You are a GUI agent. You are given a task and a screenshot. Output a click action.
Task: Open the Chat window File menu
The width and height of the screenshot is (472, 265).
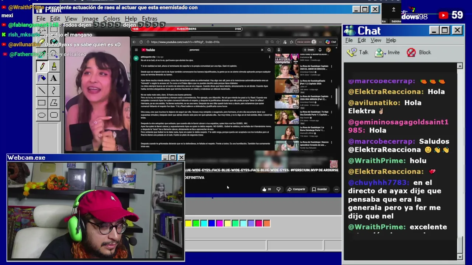point(349,40)
